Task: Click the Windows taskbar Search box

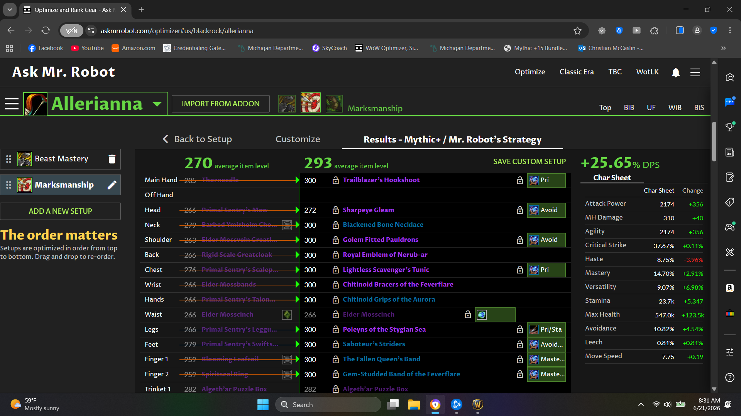Action: tap(328, 404)
